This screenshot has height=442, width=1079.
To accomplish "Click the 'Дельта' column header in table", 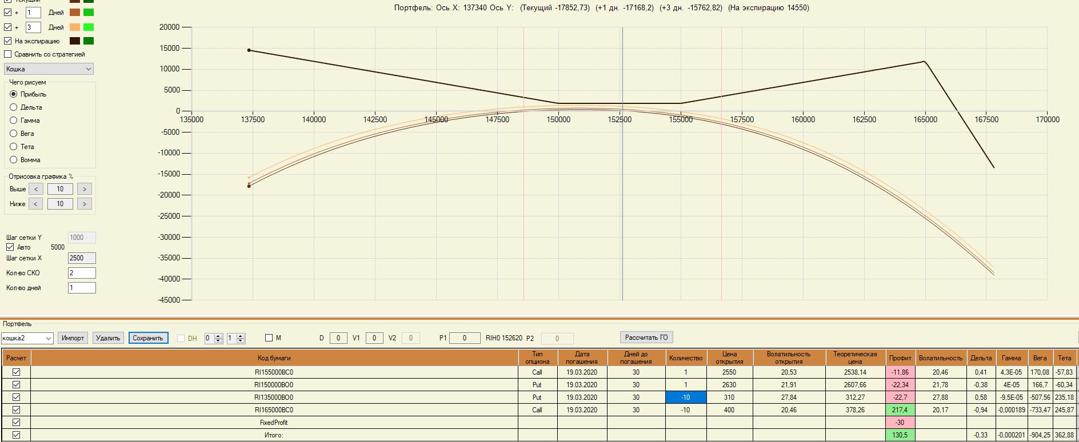I will click(981, 358).
